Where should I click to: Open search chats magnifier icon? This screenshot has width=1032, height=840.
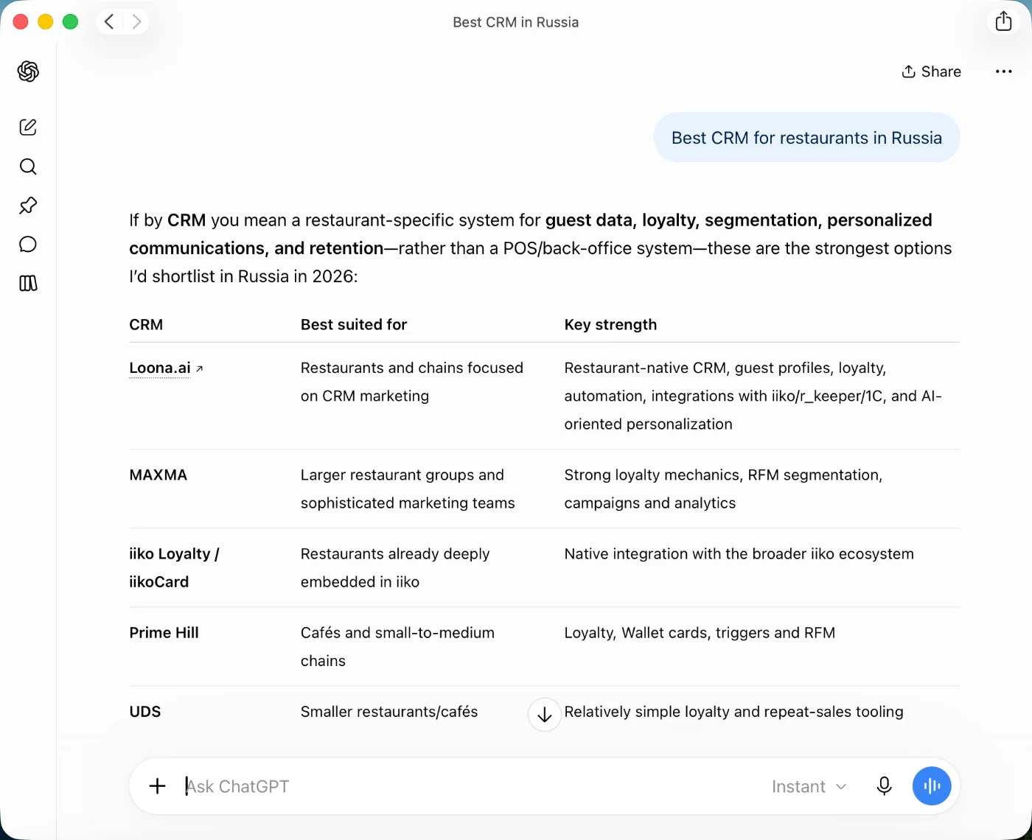(x=28, y=167)
